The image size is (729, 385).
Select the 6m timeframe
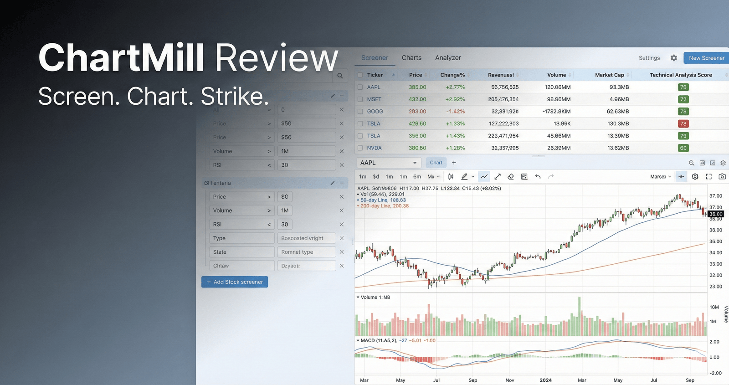[x=417, y=177]
